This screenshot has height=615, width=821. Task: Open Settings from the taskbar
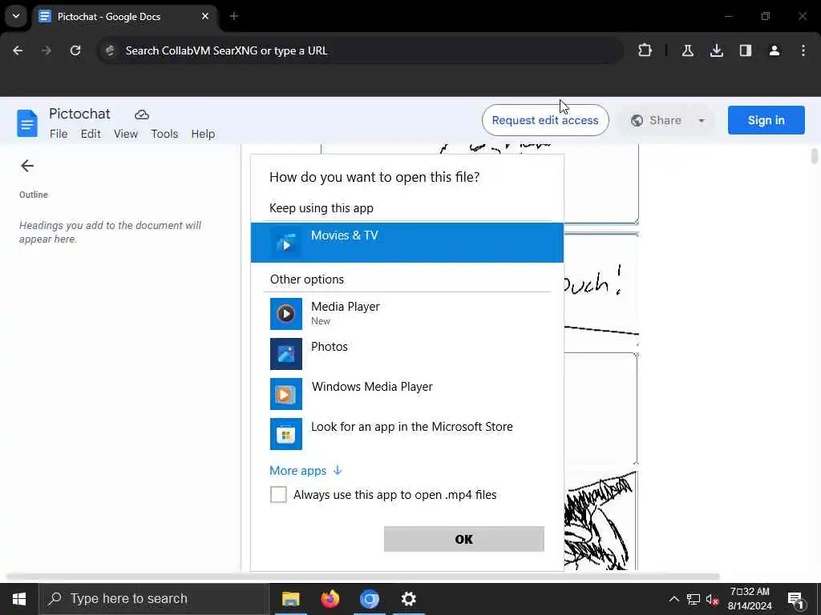click(408, 599)
